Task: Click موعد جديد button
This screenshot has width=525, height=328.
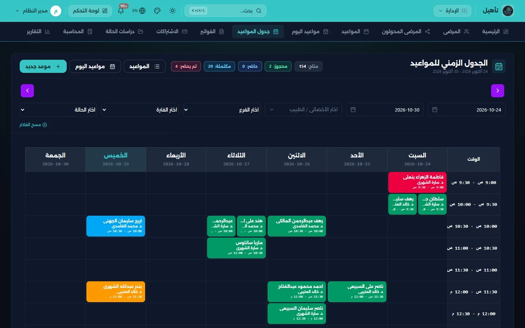Action: pos(43,66)
